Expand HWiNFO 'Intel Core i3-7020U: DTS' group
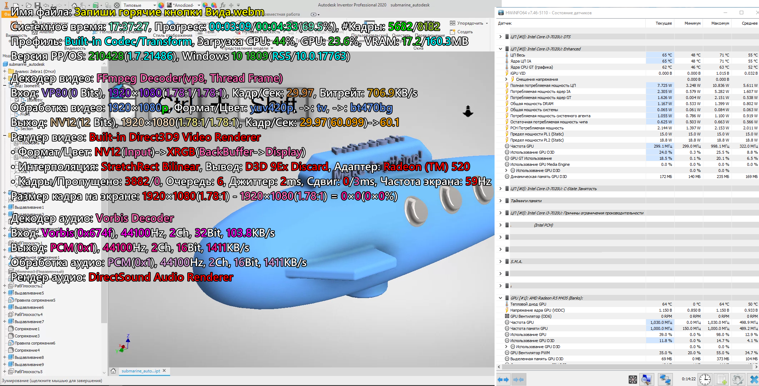Screen dimensions: 759x386 pos(500,37)
